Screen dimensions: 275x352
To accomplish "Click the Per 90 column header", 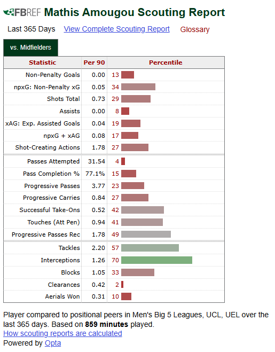I will (x=94, y=62).
